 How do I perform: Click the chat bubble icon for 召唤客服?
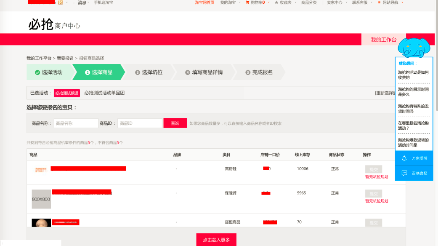[404, 173]
